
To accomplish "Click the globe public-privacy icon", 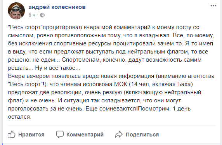I will (42, 15).
